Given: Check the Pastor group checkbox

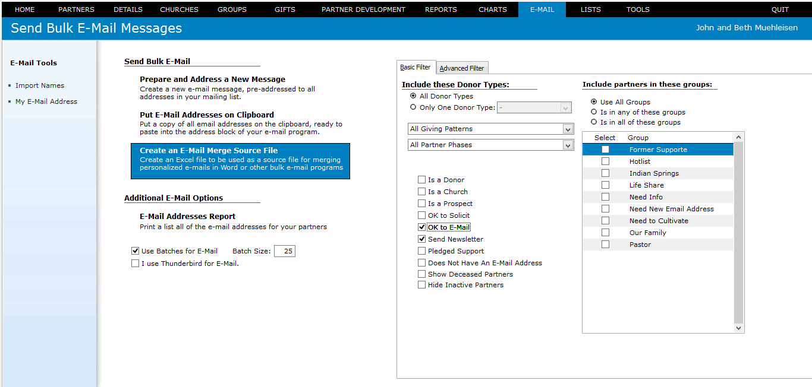Looking at the screenshot, I should click(605, 245).
